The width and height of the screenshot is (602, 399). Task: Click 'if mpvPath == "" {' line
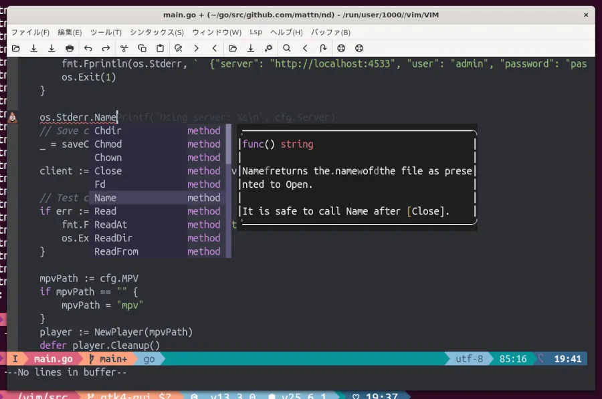(89, 292)
